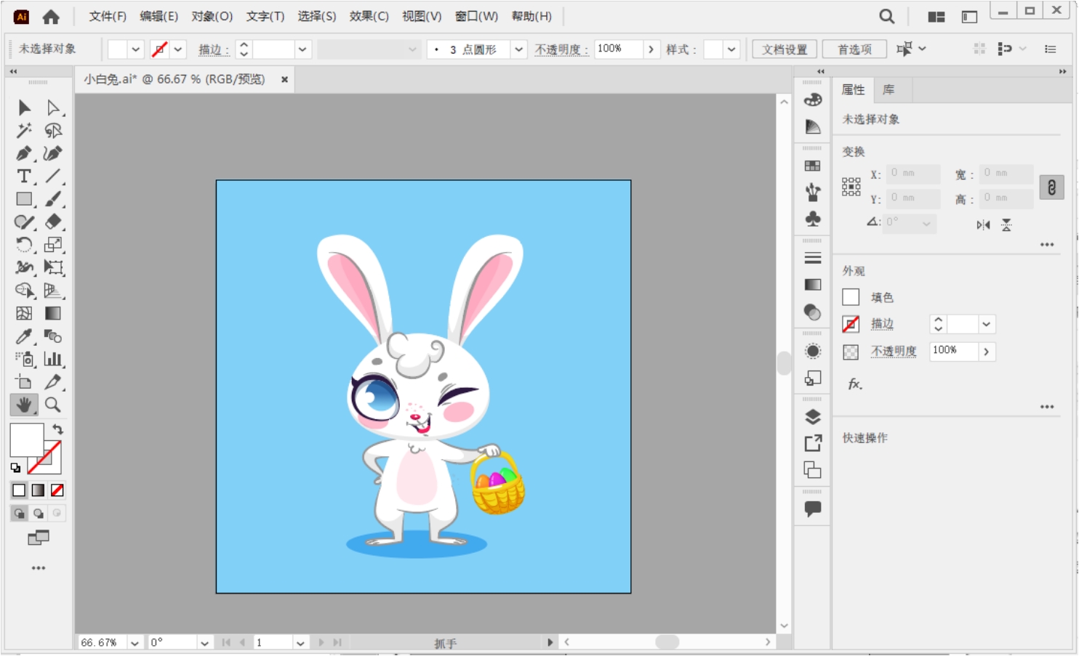The height and width of the screenshot is (656, 1079).
Task: Select the Magic Wand tool
Action: coord(23,131)
